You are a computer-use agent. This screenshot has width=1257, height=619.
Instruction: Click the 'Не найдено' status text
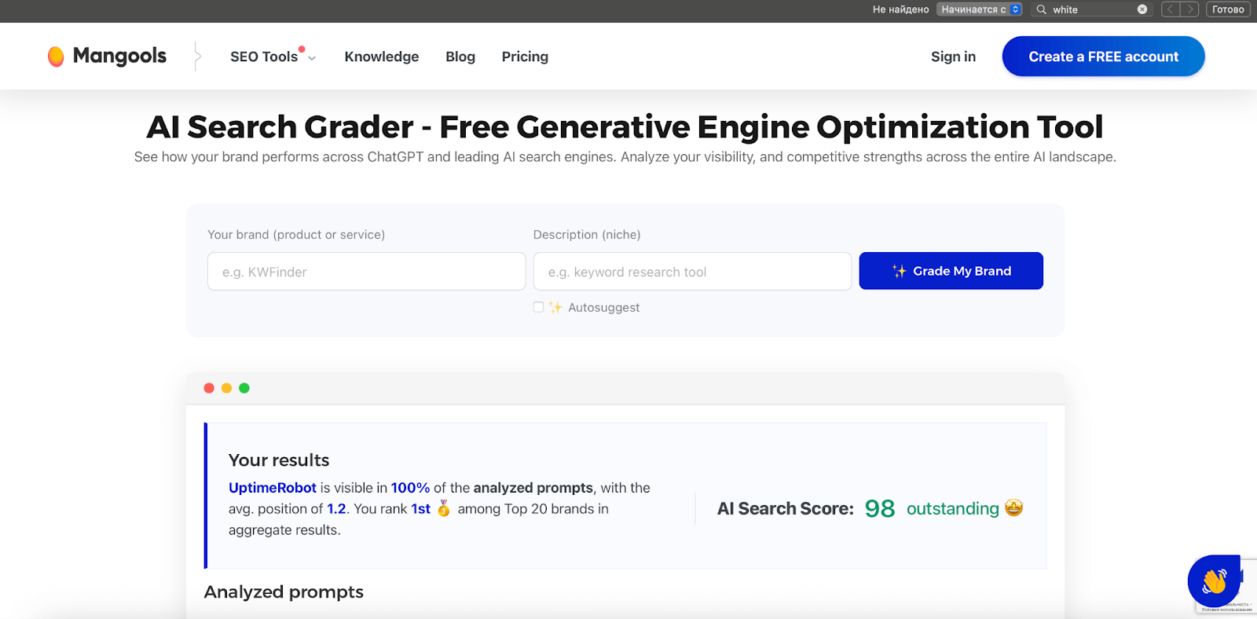click(901, 9)
